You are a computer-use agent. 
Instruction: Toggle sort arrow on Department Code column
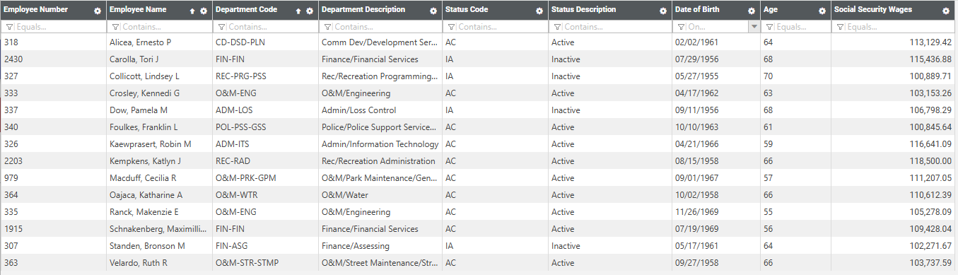[x=298, y=11]
